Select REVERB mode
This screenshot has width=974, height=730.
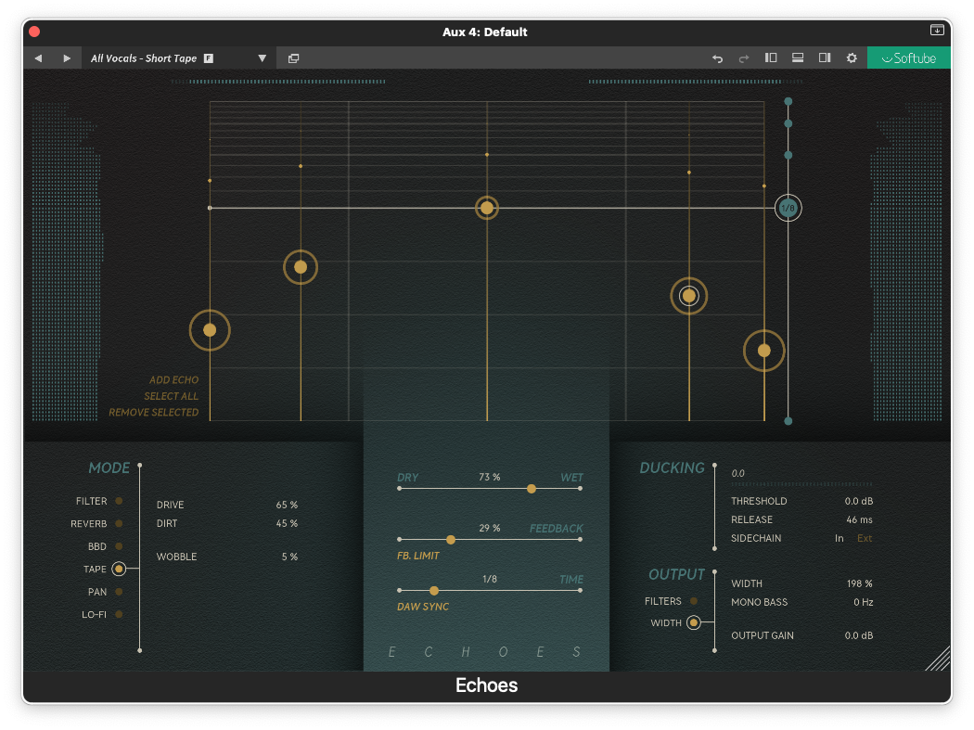tap(119, 524)
